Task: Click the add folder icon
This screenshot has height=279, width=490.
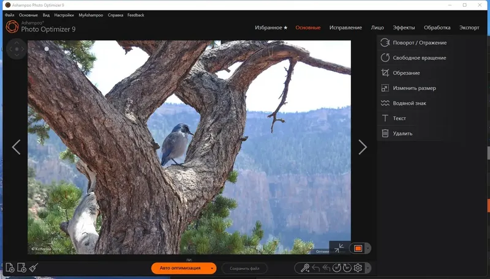Action: [21, 268]
